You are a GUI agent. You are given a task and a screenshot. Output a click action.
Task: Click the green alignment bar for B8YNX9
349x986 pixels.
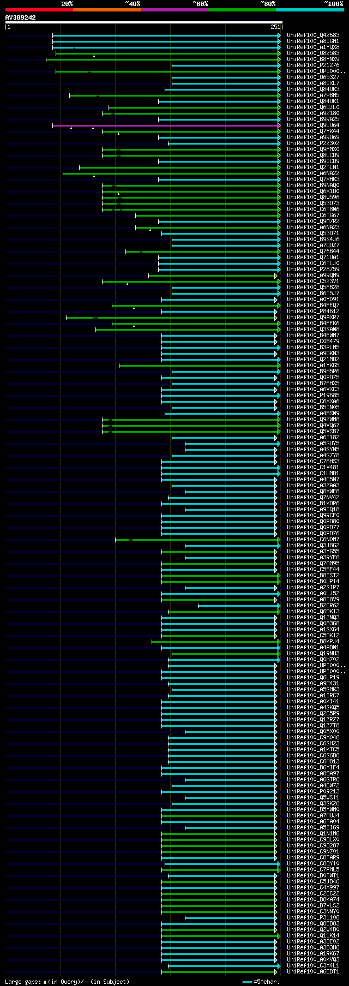coord(163,59)
